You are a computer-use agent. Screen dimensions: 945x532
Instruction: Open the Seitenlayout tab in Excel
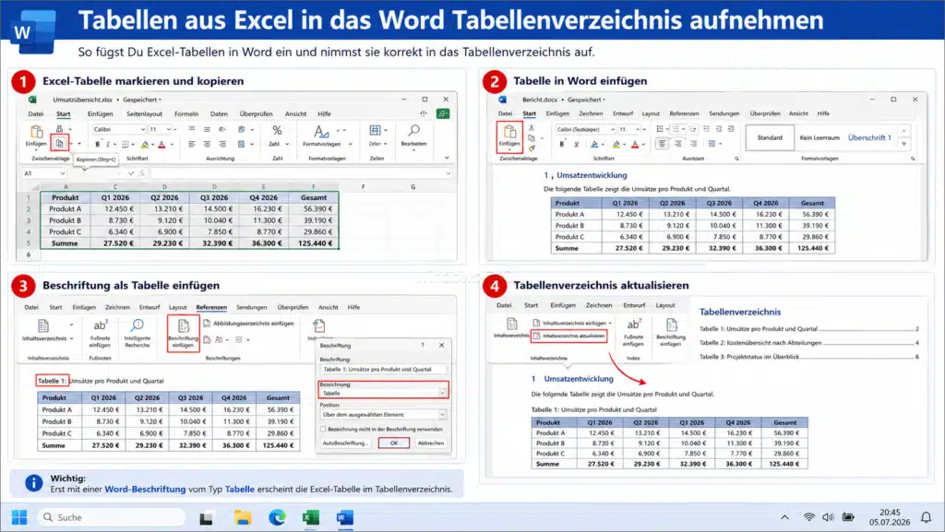click(x=144, y=113)
